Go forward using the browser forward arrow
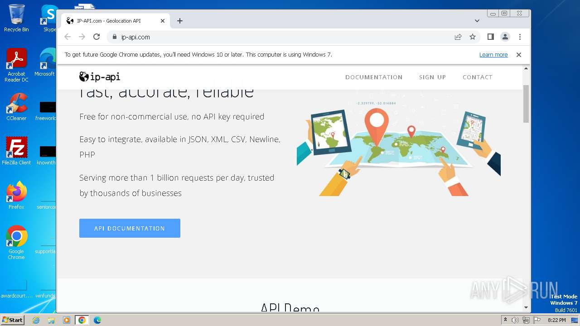 click(82, 37)
